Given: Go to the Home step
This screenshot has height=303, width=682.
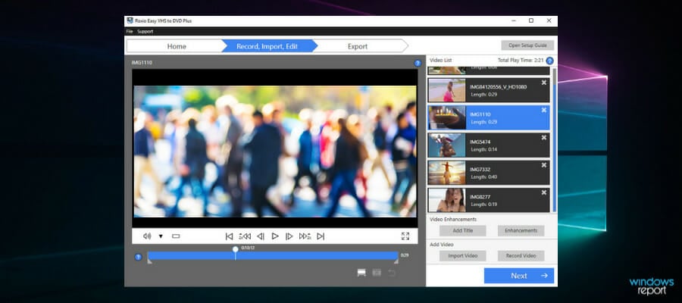Looking at the screenshot, I should [177, 46].
